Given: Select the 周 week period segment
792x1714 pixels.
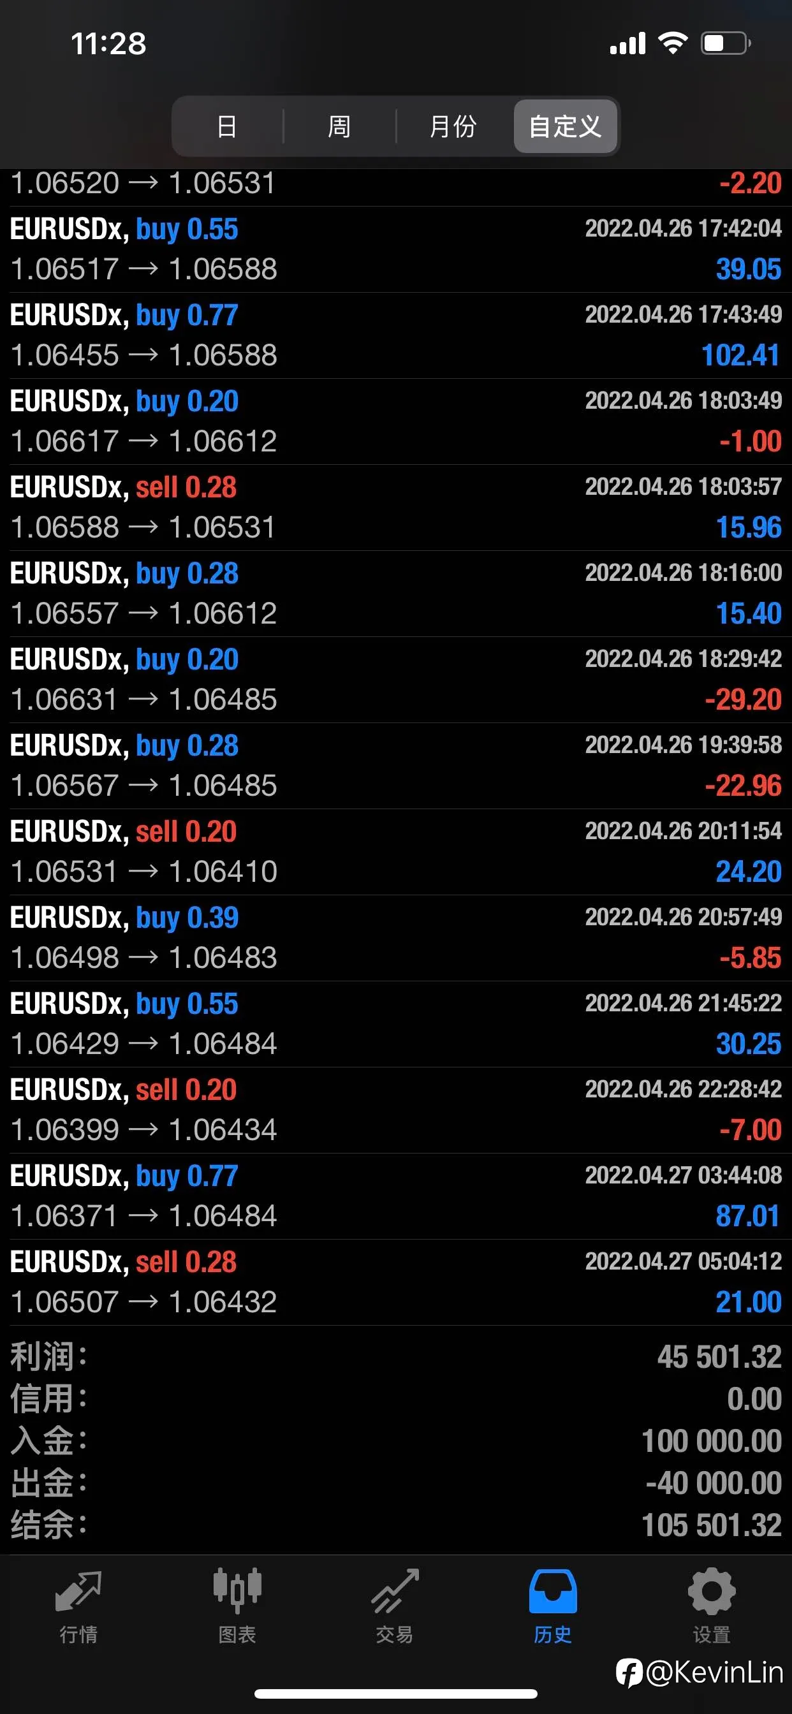Looking at the screenshot, I should pyautogui.click(x=339, y=126).
